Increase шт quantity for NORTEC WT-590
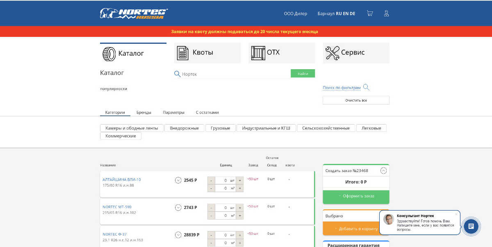This screenshot has height=247, width=492. coord(240,208)
